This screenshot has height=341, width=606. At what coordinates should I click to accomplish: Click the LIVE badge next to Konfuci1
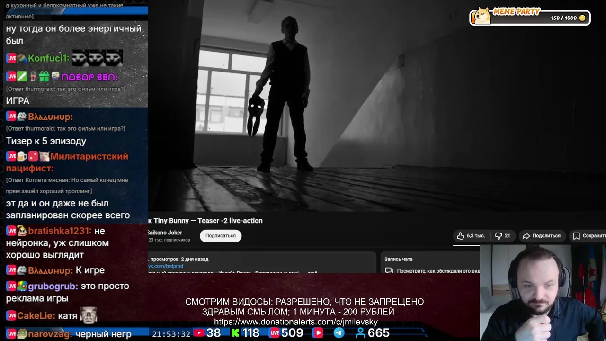pyautogui.click(x=11, y=58)
